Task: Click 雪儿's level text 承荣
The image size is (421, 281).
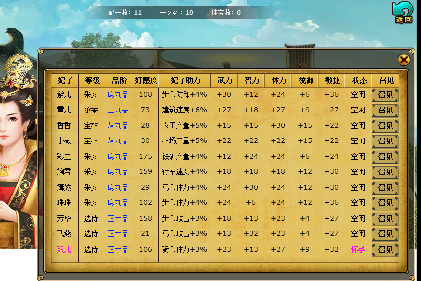Action: click(x=91, y=110)
